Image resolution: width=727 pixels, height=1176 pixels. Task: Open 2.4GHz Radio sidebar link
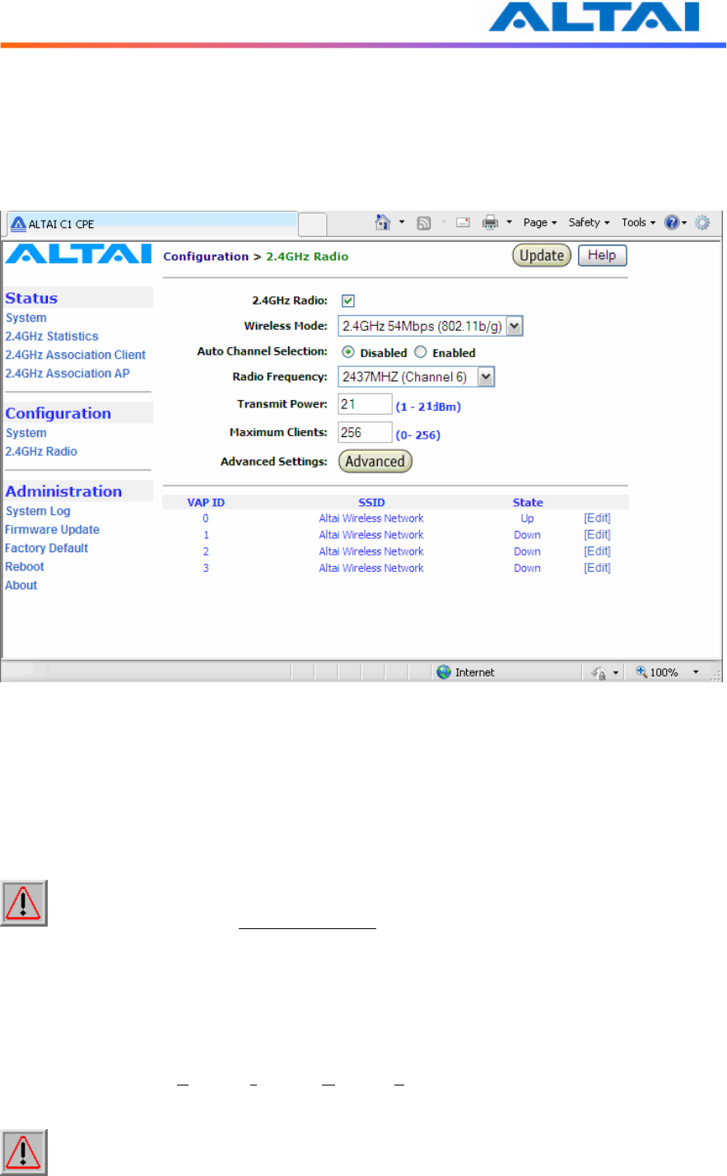[41, 451]
